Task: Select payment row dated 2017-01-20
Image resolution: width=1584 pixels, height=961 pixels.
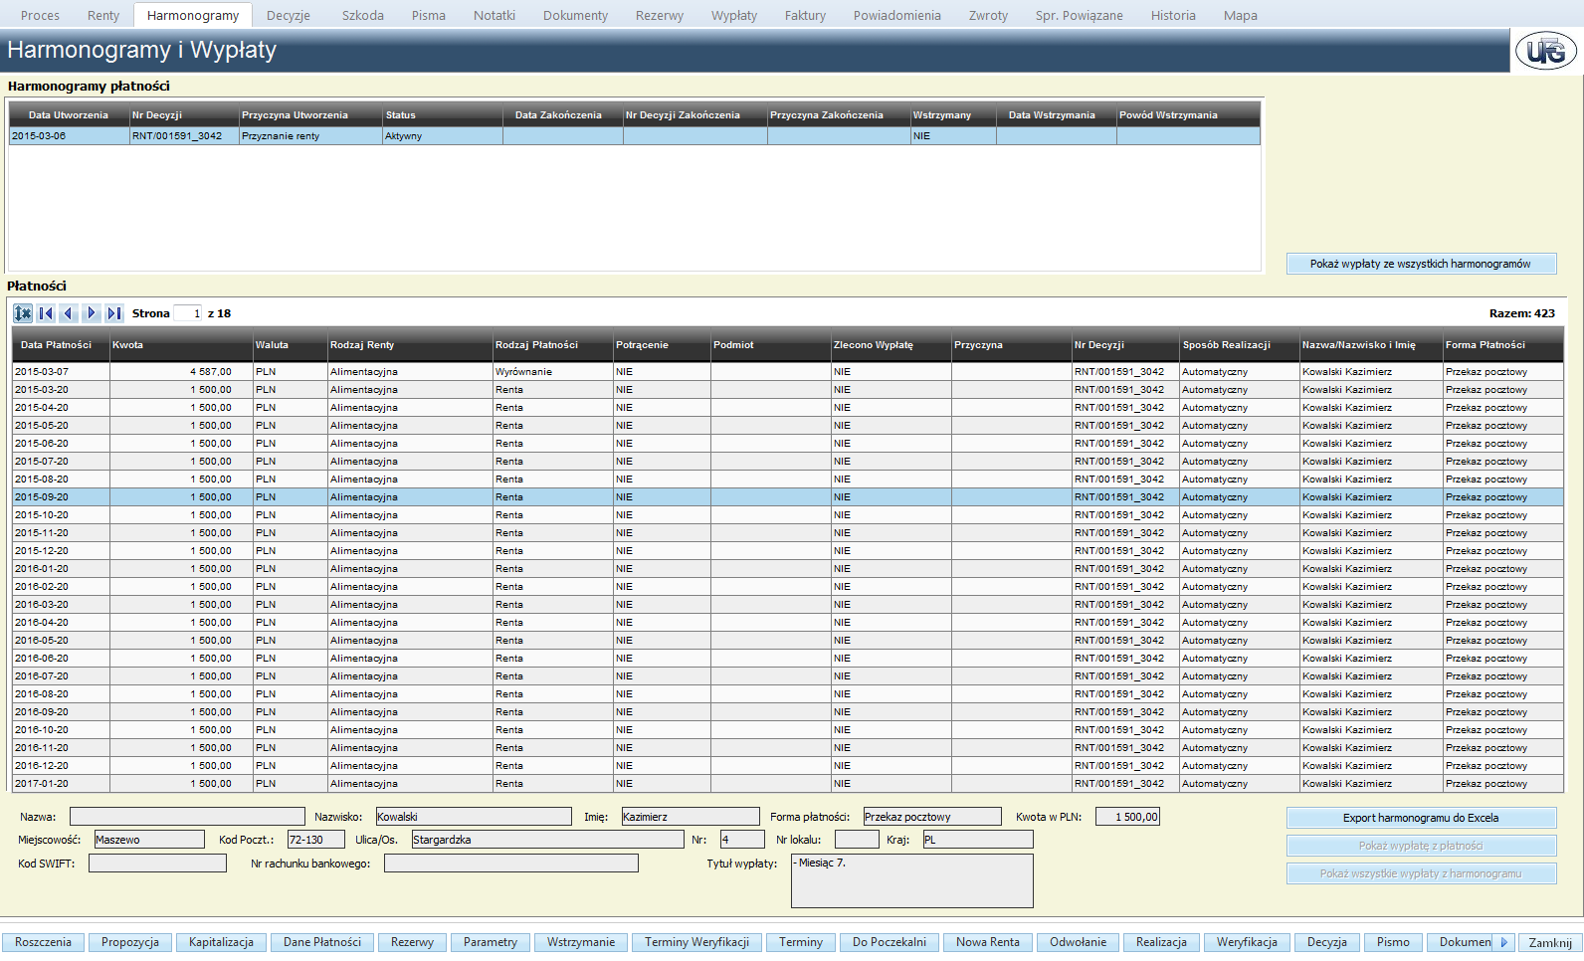Action: 788,784
